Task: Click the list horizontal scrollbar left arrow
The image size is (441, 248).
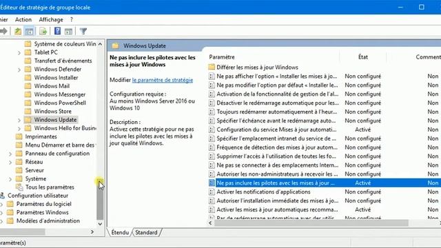Action: point(210,223)
